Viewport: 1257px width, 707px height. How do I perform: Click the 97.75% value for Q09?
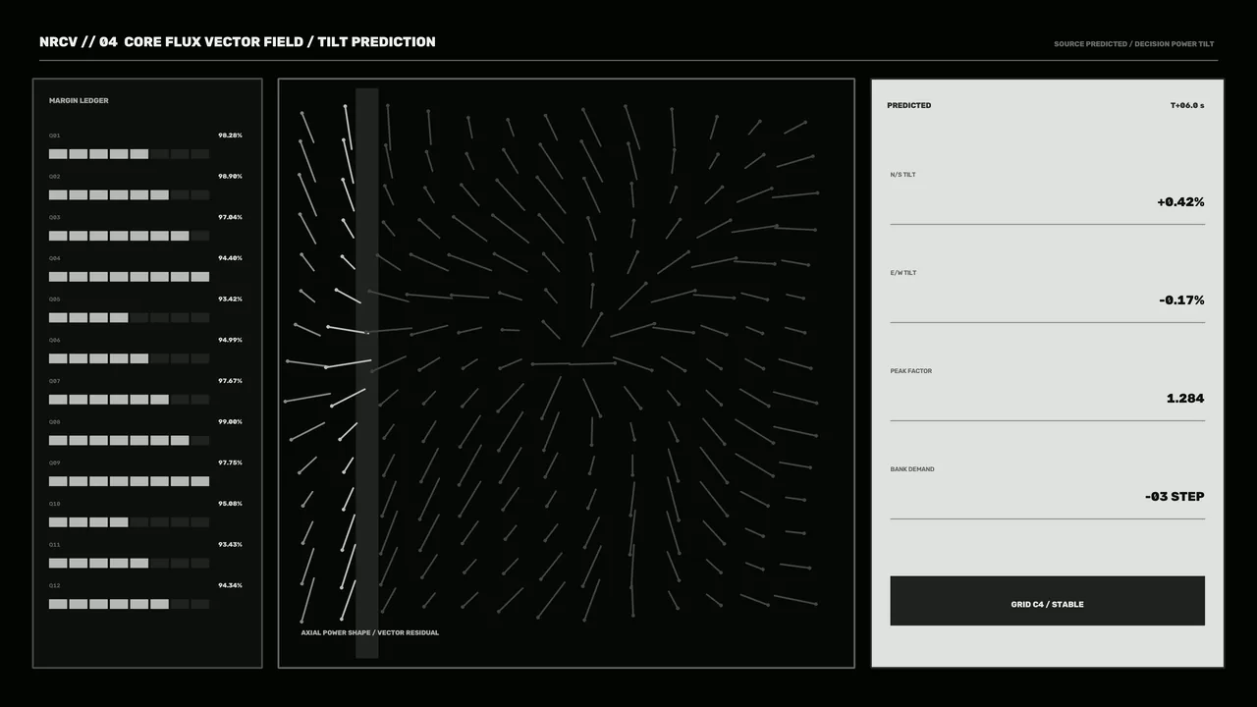point(230,462)
